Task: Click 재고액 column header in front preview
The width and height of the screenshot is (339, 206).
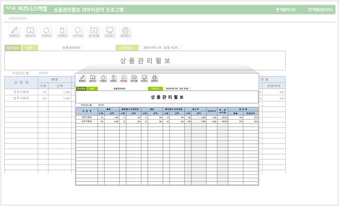Action: tap(195, 109)
